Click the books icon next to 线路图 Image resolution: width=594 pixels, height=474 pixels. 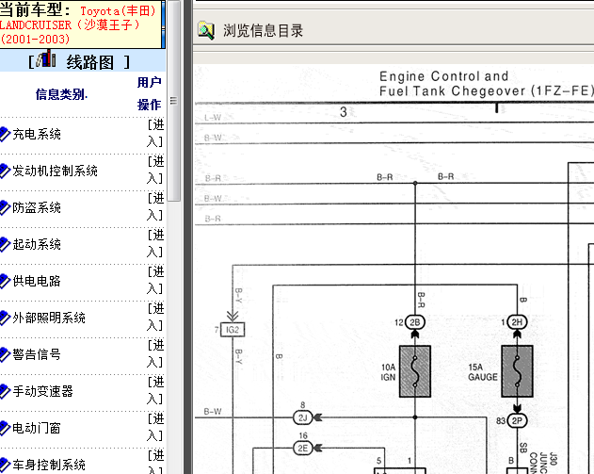[46, 59]
